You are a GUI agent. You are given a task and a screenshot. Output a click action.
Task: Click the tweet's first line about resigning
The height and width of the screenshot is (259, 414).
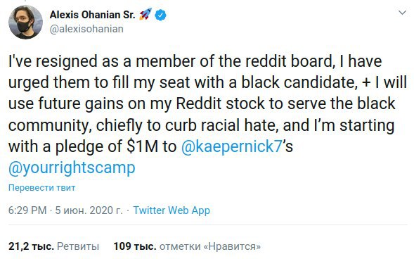click(195, 61)
